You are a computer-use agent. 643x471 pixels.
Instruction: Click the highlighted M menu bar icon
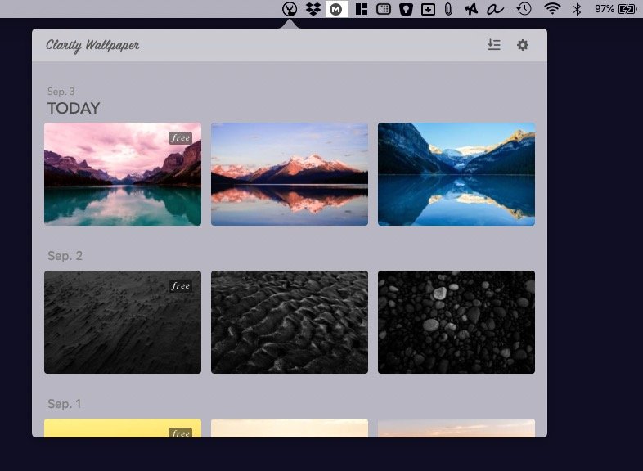point(337,9)
